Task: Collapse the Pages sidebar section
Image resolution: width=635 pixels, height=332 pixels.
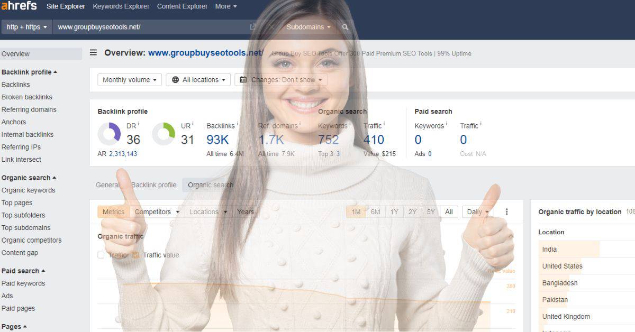Action: coord(14,326)
